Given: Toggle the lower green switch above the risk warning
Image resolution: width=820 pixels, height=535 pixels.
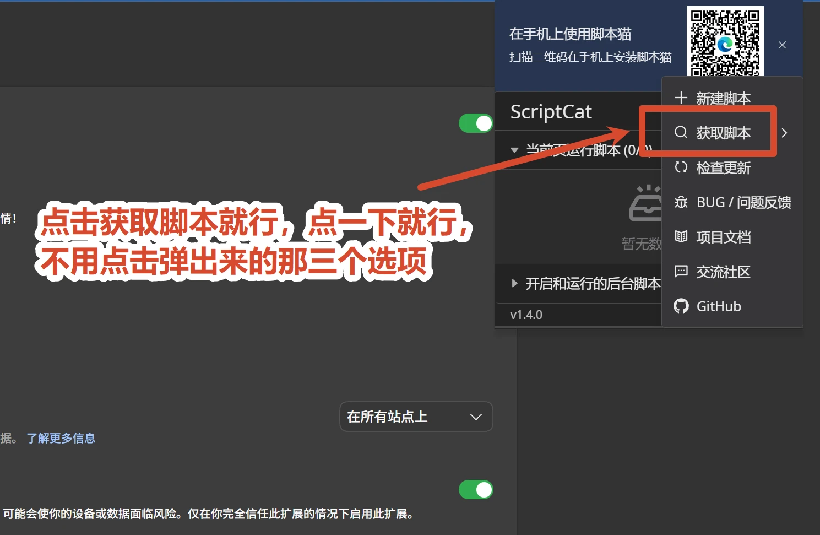Looking at the screenshot, I should click(476, 489).
